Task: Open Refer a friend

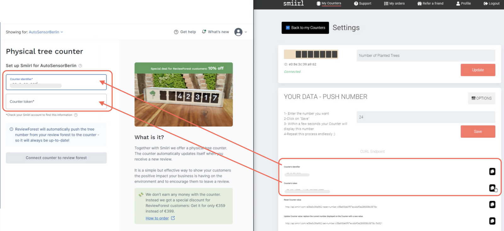Action: [x=430, y=3]
